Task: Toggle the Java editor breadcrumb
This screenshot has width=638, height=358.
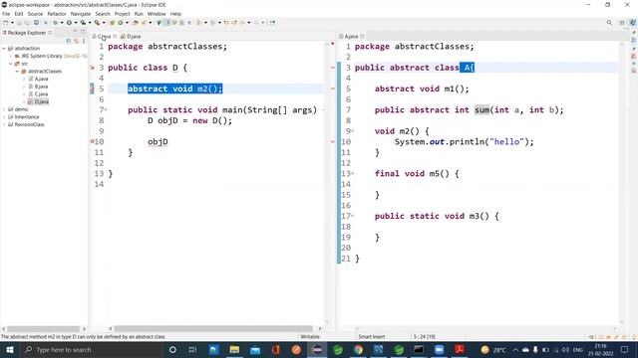Action: (159, 23)
